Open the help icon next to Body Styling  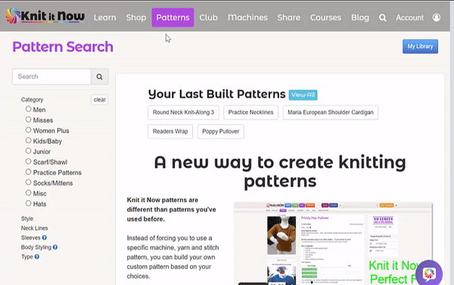tap(55, 247)
